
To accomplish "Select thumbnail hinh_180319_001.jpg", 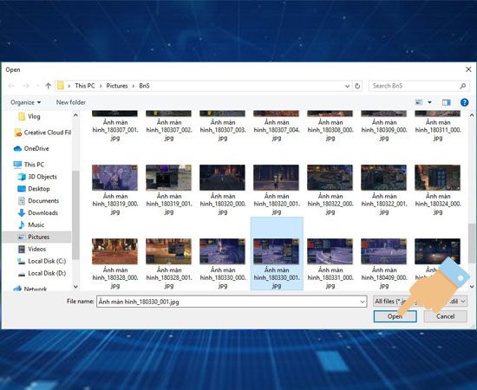I will pyautogui.click(x=168, y=178).
